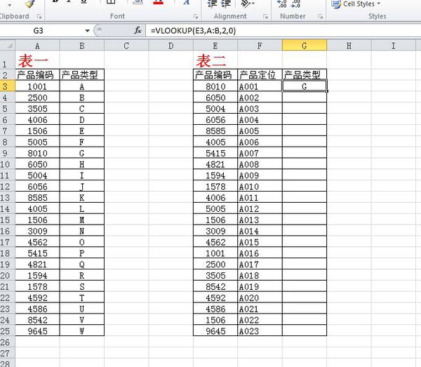This screenshot has height=367, width=421.
Task: Select column D header
Action: tap(171, 46)
